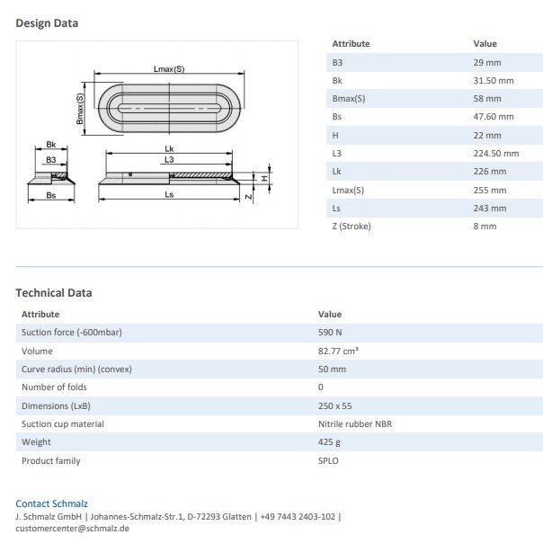Click the suction cup technical drawing
This screenshot has height=543, width=543.
156,134
